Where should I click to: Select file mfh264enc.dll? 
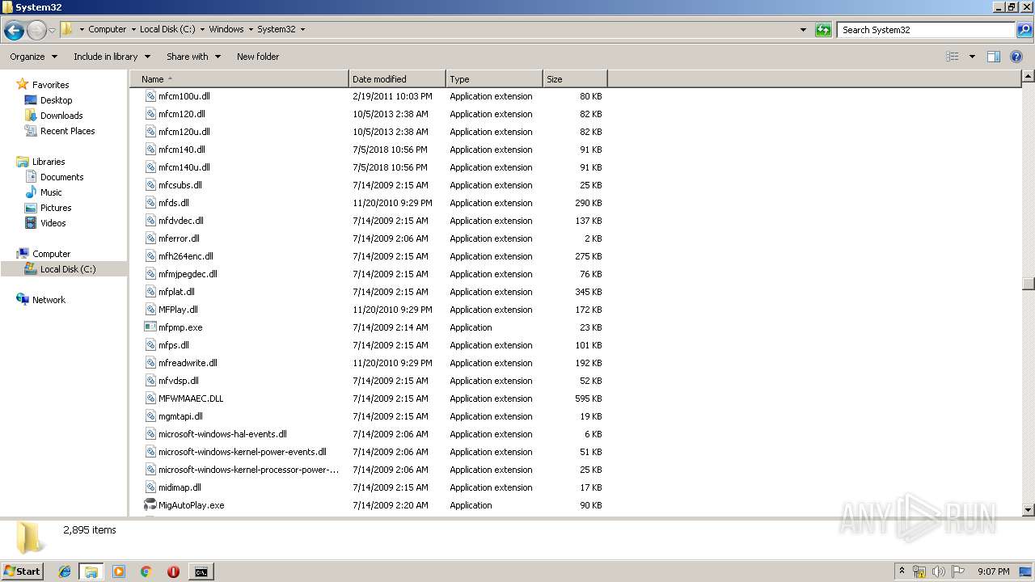coord(185,256)
